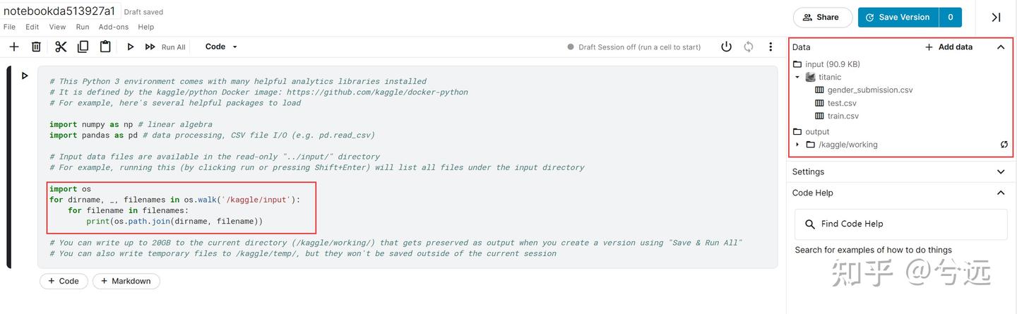Click the Share button
Screen dimensions: 1017x314
[x=821, y=17]
